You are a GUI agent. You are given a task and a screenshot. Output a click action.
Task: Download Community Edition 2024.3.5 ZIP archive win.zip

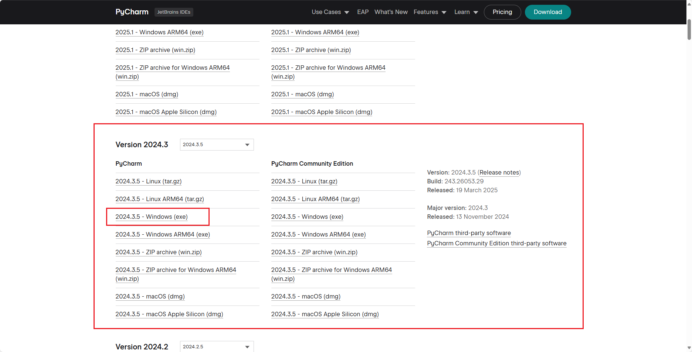coord(314,252)
